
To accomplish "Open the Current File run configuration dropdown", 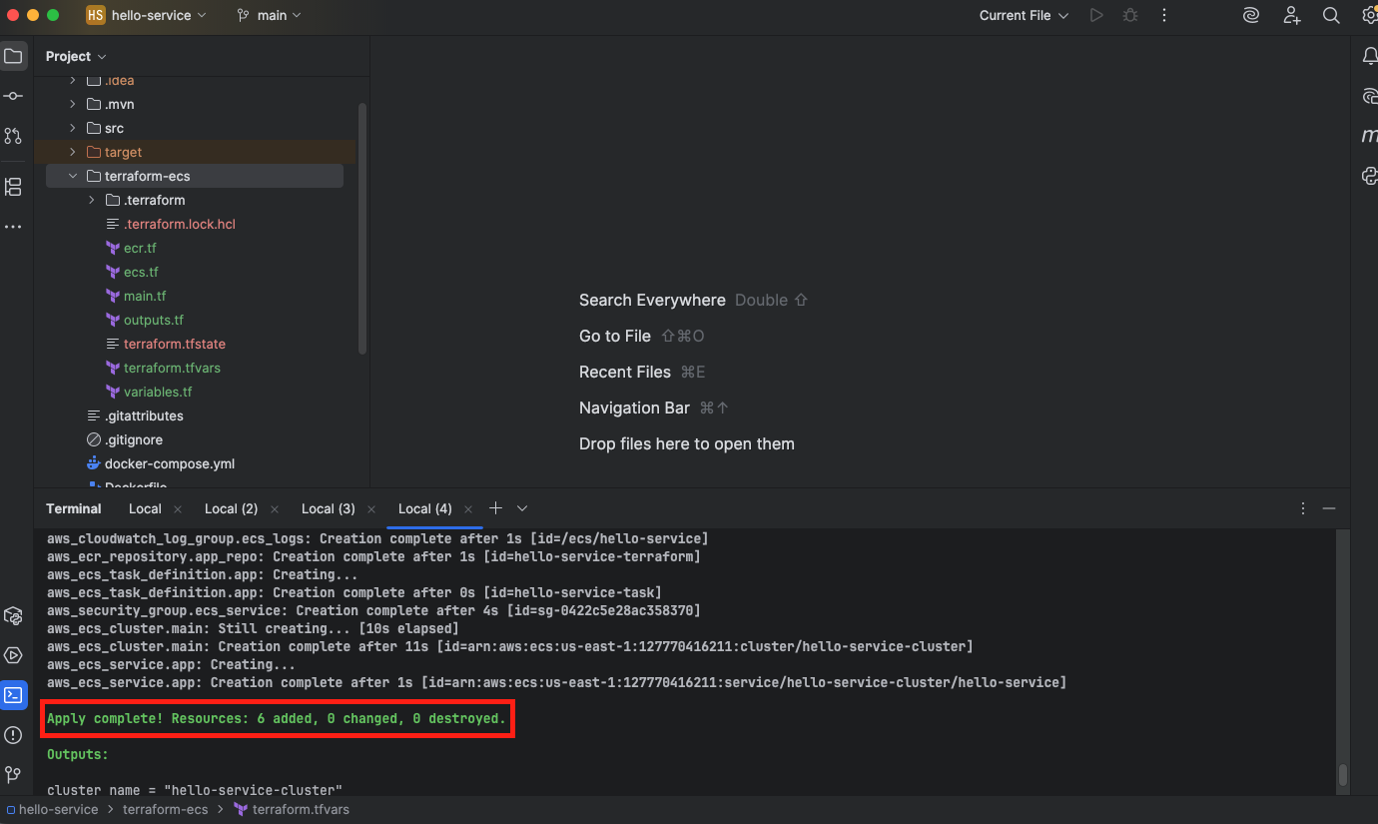I will tap(1024, 15).
